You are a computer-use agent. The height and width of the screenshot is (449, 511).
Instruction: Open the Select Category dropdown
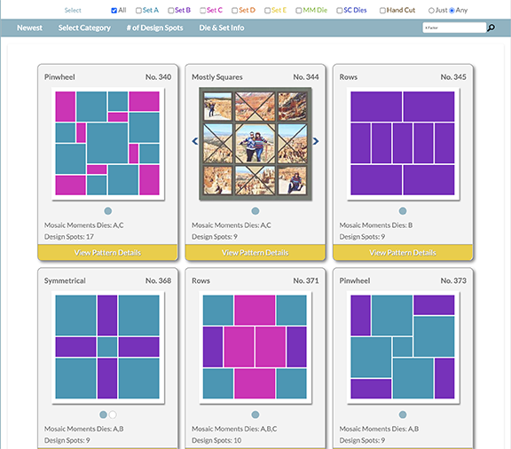[x=84, y=28]
